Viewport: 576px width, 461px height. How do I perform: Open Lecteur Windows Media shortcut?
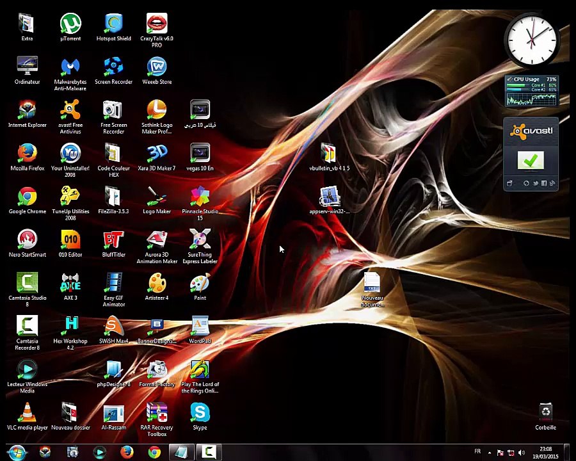(x=27, y=376)
